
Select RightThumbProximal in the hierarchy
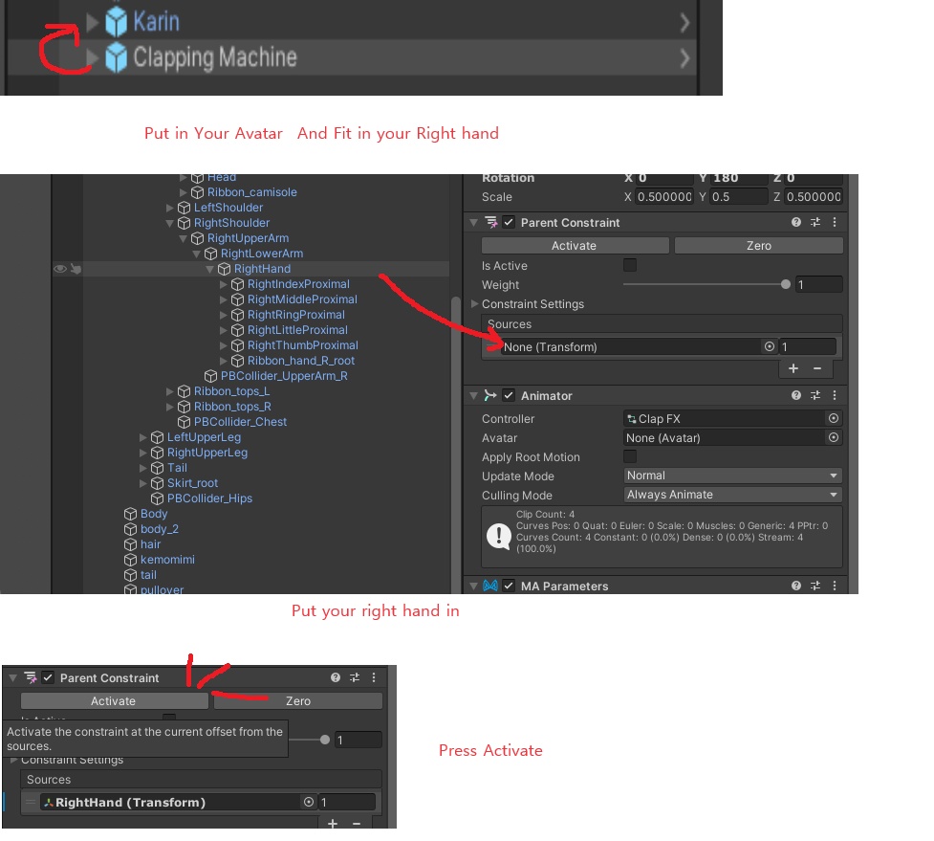click(303, 345)
